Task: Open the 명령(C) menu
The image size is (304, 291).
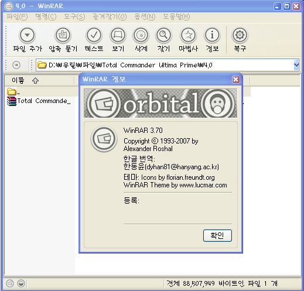Action: tap(46, 17)
